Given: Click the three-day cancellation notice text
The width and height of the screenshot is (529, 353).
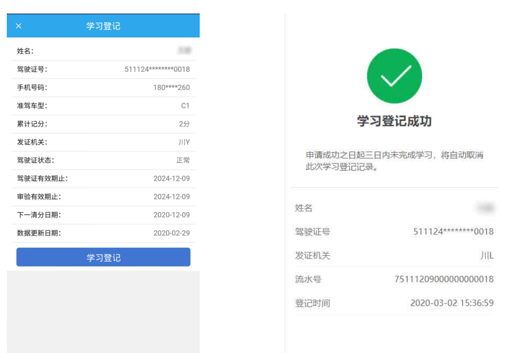Looking at the screenshot, I should point(394,161).
